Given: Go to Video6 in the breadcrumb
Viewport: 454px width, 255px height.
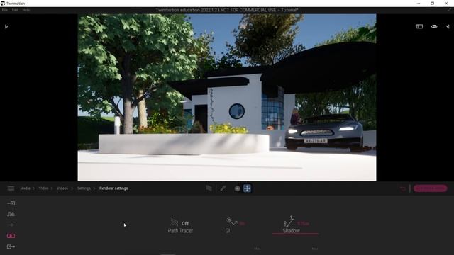Looking at the screenshot, I should (x=62, y=188).
